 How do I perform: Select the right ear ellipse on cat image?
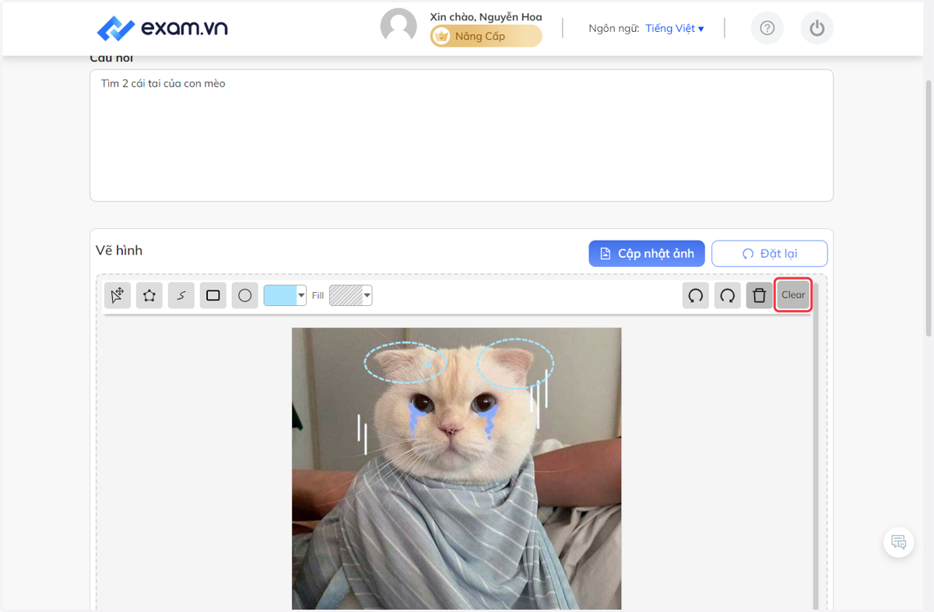(x=515, y=364)
